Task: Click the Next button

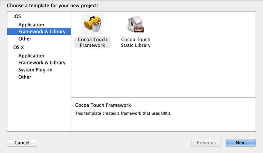Action: pyautogui.click(x=241, y=143)
